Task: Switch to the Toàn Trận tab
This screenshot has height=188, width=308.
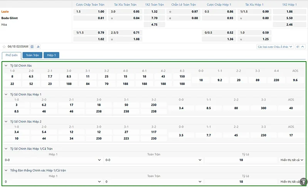Action: [32, 55]
